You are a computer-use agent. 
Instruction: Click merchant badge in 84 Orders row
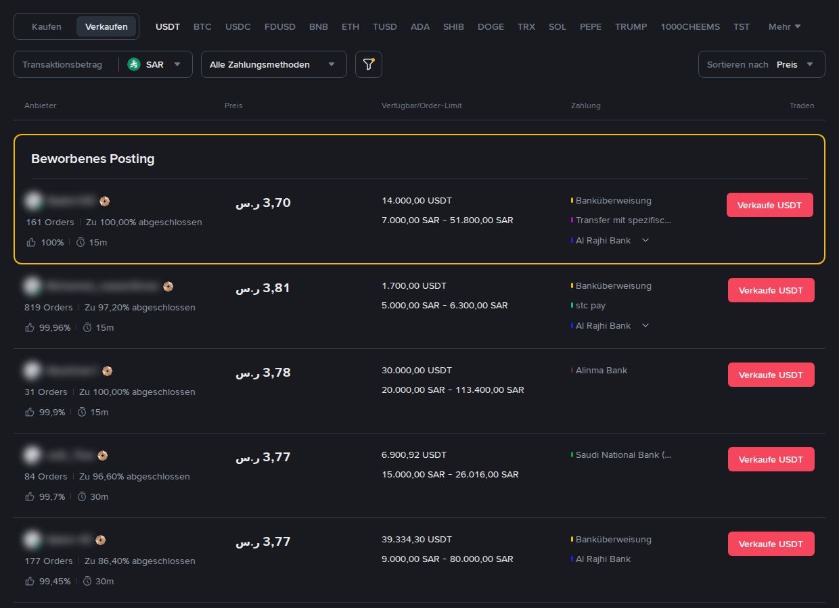coord(103,456)
